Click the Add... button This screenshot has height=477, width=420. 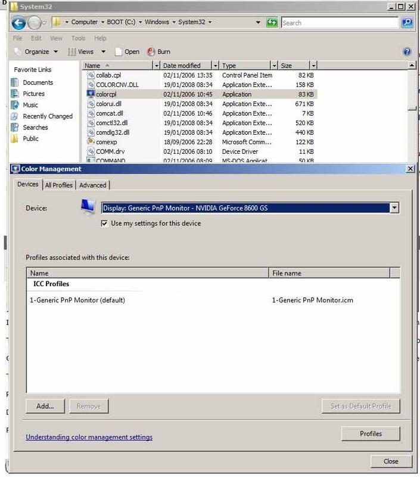45,406
